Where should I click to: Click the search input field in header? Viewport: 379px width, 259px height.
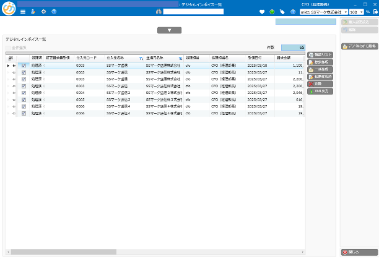(193, 12)
